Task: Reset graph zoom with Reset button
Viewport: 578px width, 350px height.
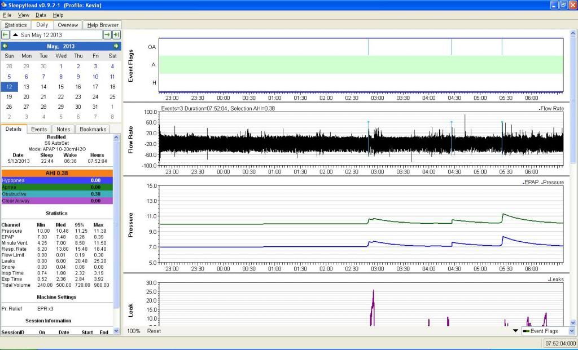Action: [x=154, y=331]
